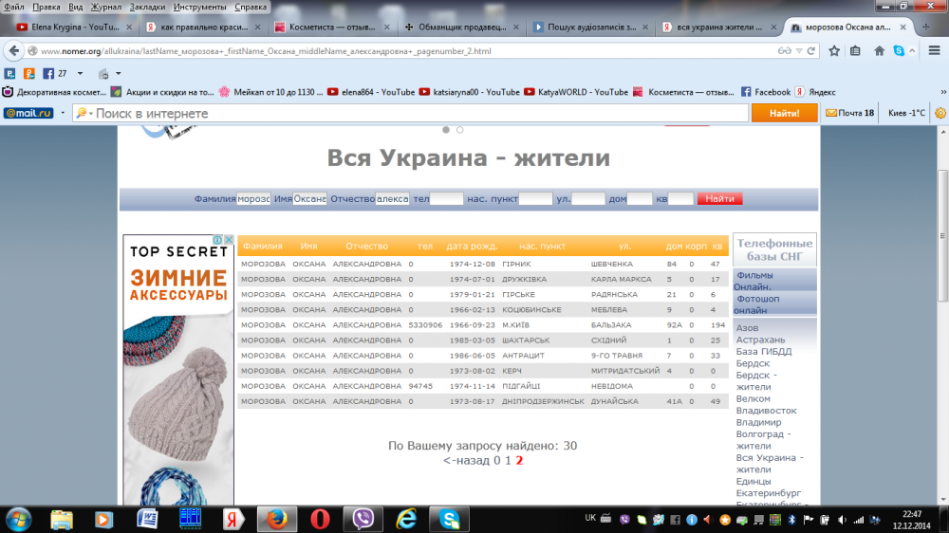This screenshot has width=949, height=533.
Task: Click the <-назад pagination link
Action: click(465, 461)
